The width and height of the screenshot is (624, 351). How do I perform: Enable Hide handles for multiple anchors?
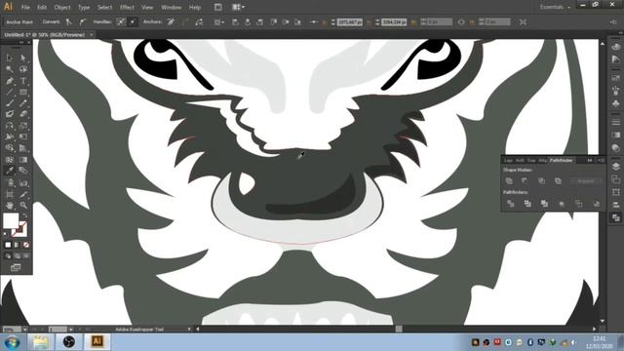tap(133, 21)
